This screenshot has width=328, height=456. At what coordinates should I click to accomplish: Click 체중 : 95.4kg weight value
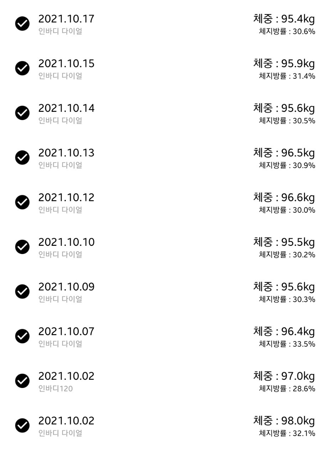[284, 19]
